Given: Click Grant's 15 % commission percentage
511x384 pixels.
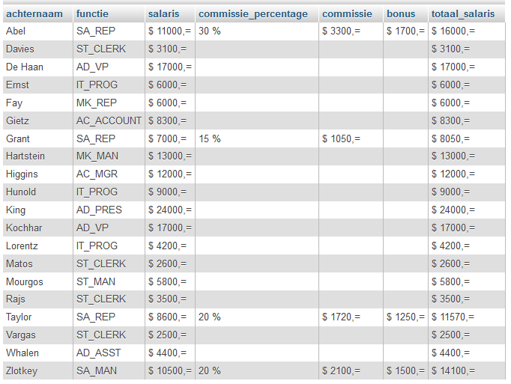Looking at the screenshot, I should (210, 138).
